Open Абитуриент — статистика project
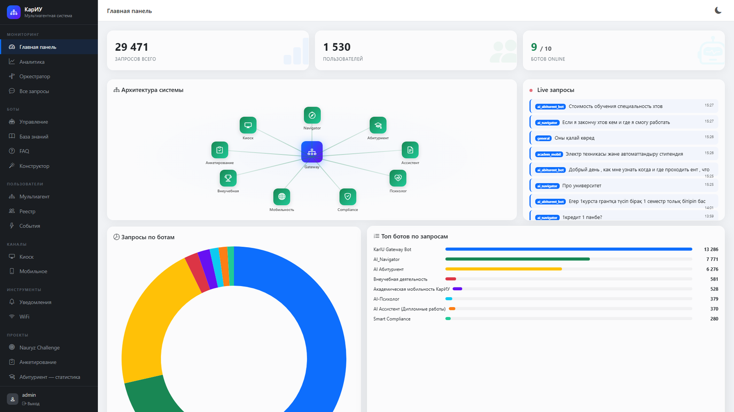The height and width of the screenshot is (412, 734). point(49,377)
